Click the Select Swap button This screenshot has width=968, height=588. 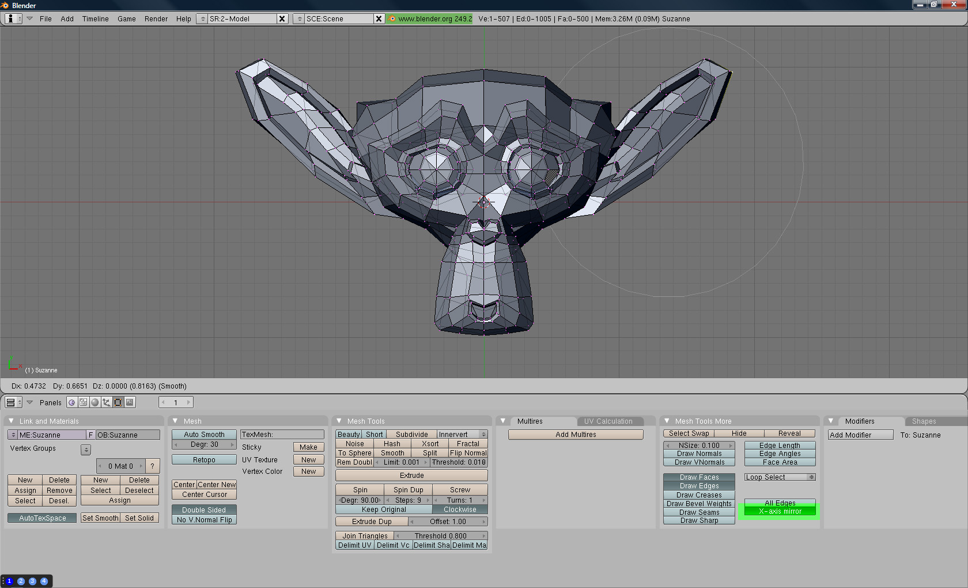tap(689, 434)
